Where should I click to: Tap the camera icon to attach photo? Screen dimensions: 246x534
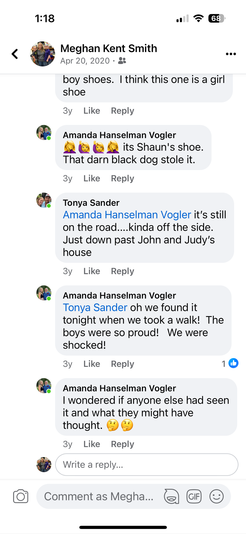21,496
